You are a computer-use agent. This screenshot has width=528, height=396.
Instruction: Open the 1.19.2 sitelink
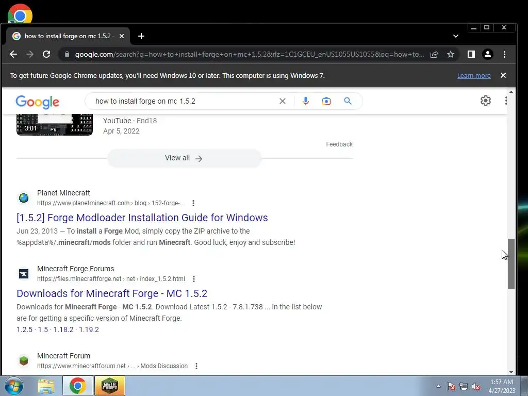pyautogui.click(x=89, y=329)
